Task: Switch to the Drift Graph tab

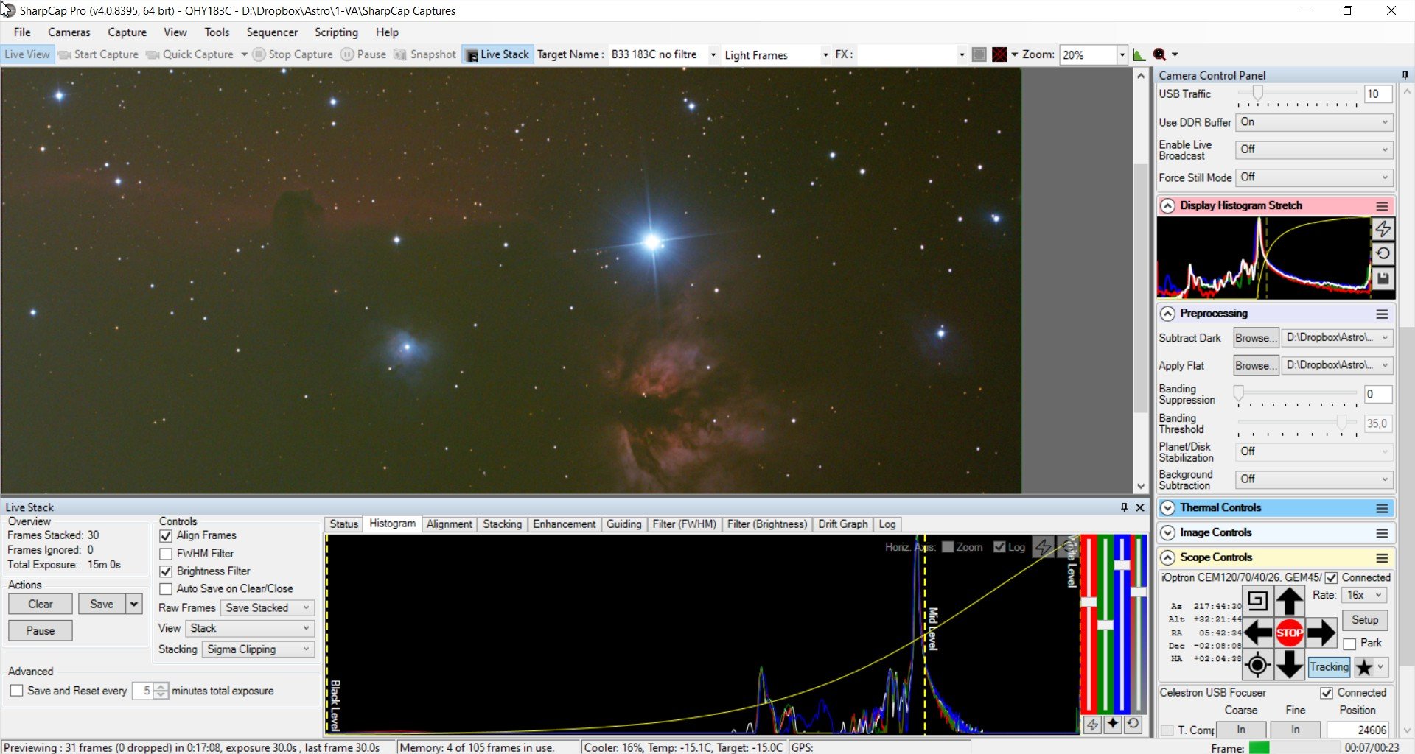Action: point(842,524)
